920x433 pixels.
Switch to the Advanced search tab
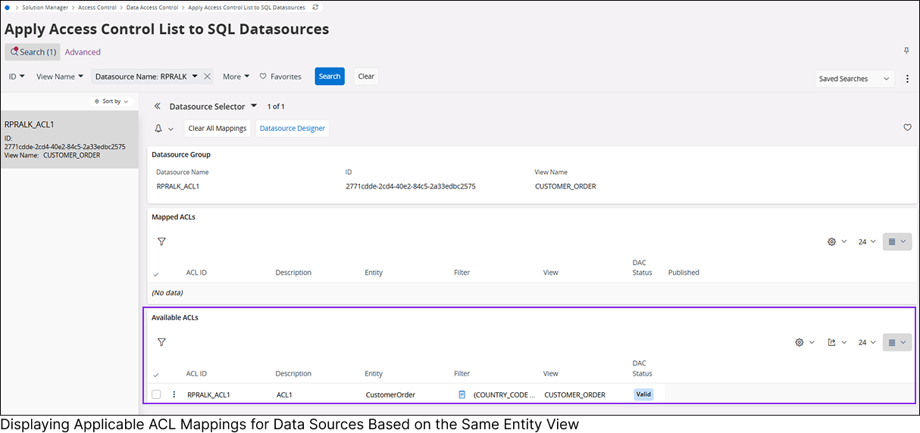click(83, 52)
